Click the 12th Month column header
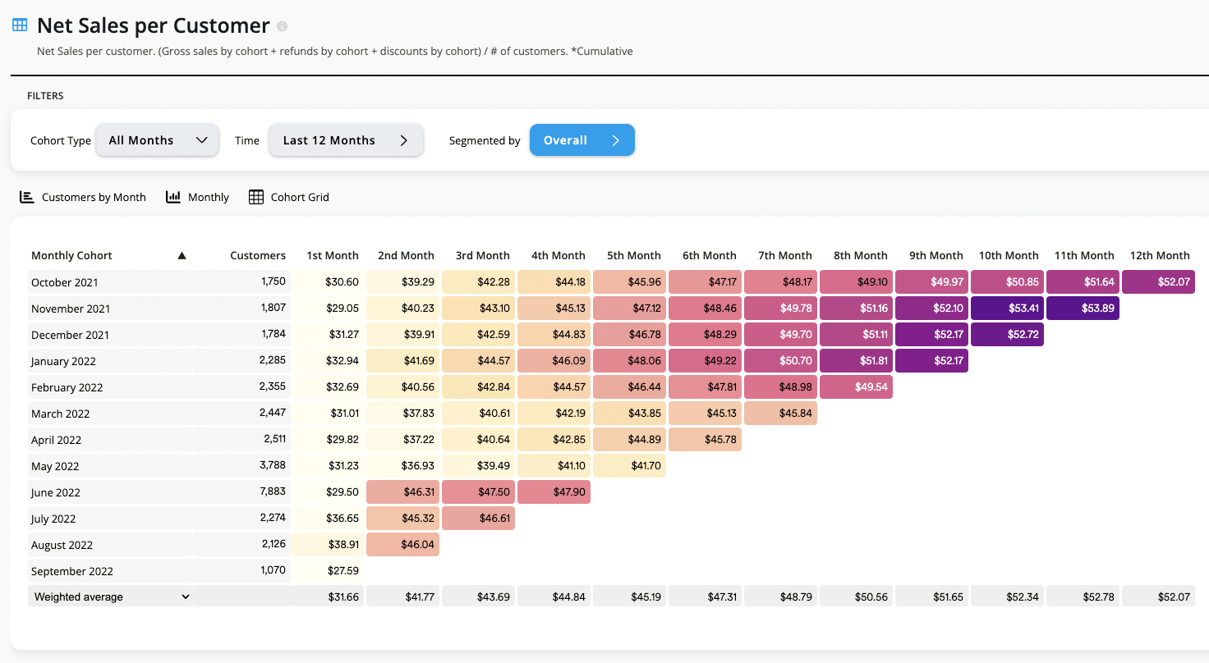Image resolution: width=1209 pixels, height=663 pixels. pyautogui.click(x=1160, y=255)
